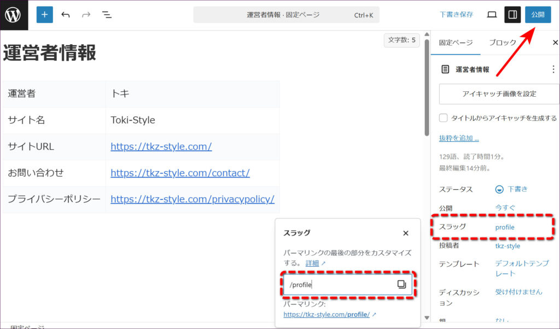Open the preview device icon
Screen dimensions: 560x329
point(492,15)
